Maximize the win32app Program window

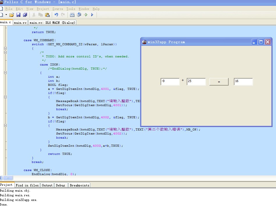click(261, 42)
